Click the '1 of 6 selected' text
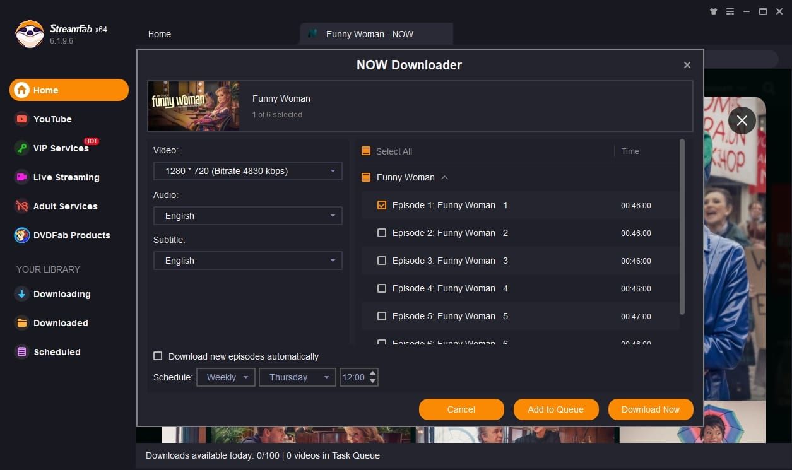Screen dimensions: 792x470 point(277,115)
